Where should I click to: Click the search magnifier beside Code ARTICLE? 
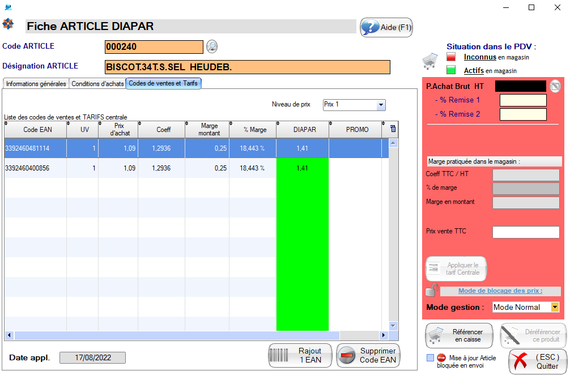pos(211,46)
